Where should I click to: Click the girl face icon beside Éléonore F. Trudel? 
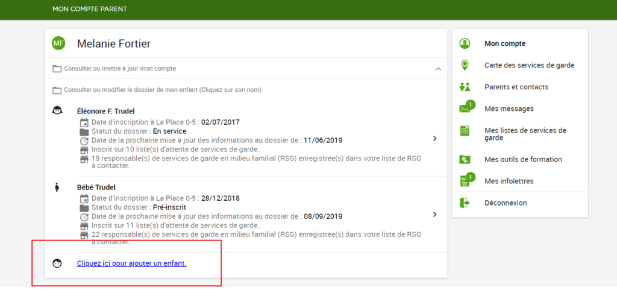point(57,111)
